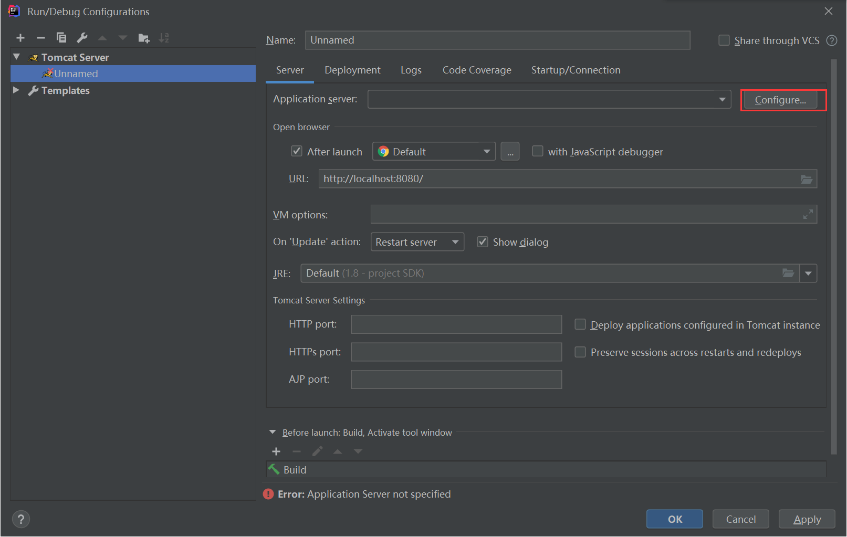Expand the Templates tree node
847x537 pixels.
coord(16,90)
